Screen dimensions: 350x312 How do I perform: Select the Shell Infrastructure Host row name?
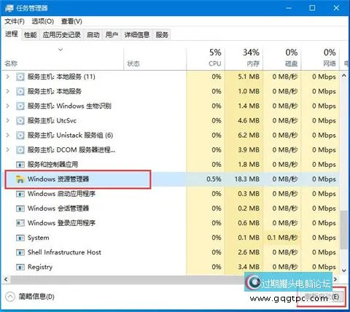point(64,252)
